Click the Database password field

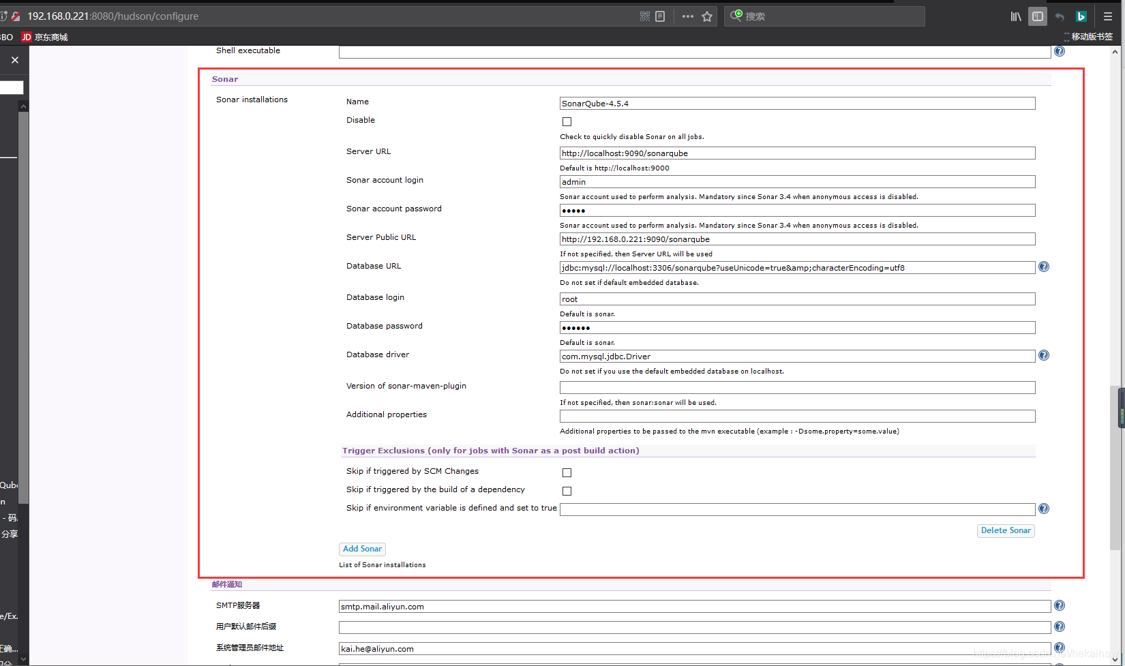[797, 328]
